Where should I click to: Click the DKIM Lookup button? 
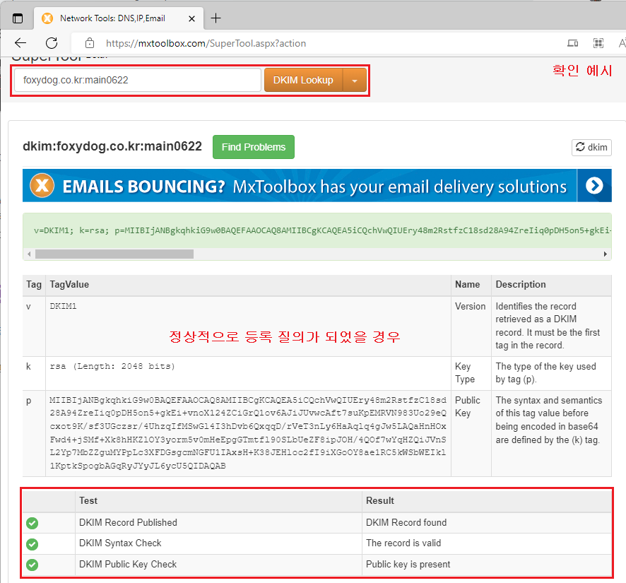(303, 80)
